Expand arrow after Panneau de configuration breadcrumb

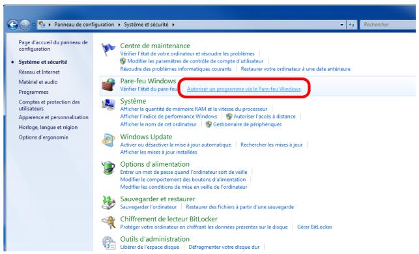(119, 25)
